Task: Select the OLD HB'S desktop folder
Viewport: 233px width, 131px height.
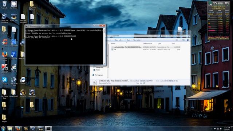Action: pos(4,30)
